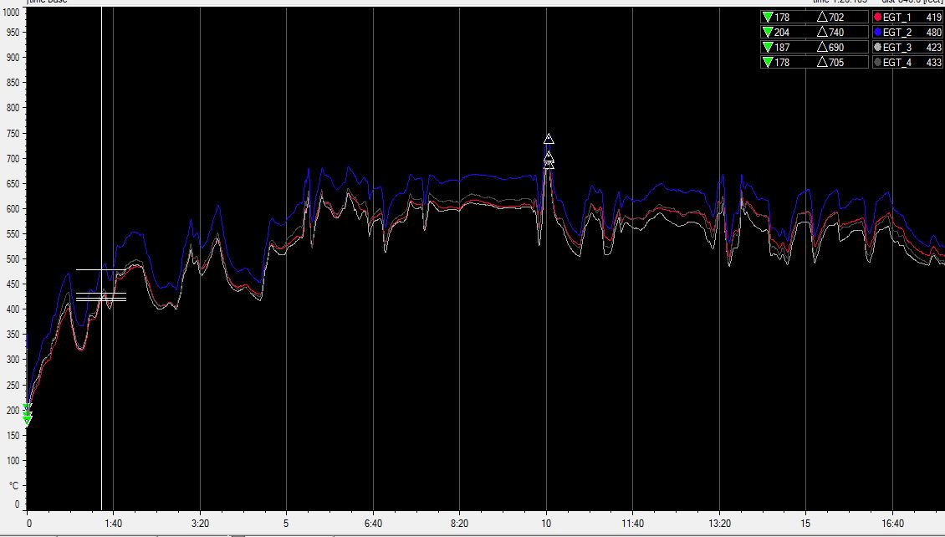The image size is (945, 537).
Task: Click the light gray EGT_3 color dot
Action: click(x=877, y=48)
